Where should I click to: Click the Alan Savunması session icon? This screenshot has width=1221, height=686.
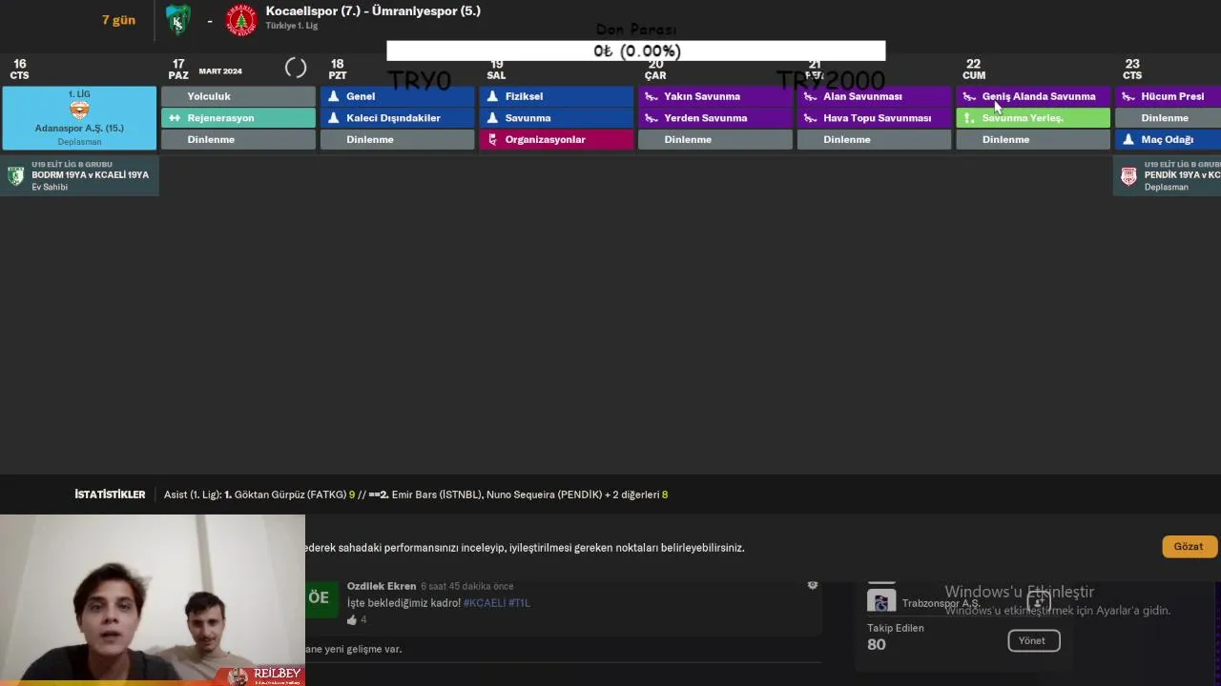(811, 96)
